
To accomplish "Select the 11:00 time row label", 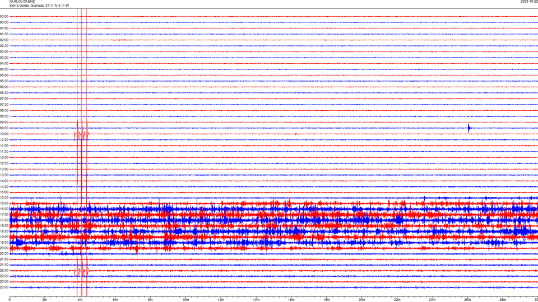I will (x=4, y=146).
